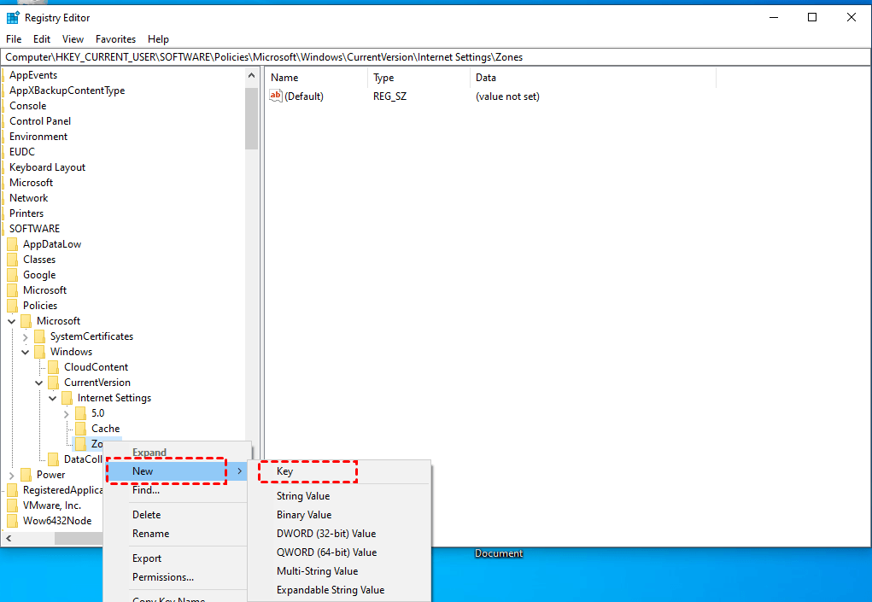Click the registry path address bar
This screenshot has width=872, height=602.
tap(436, 57)
